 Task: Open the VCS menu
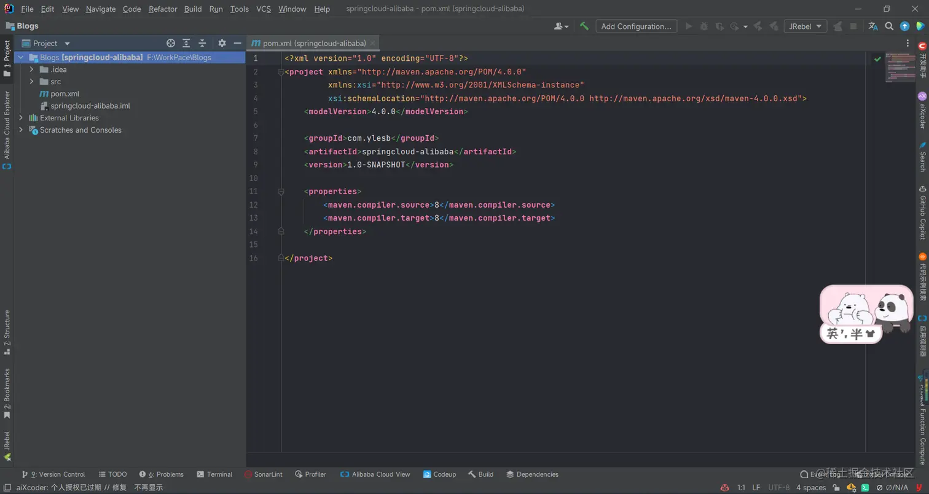coord(264,9)
